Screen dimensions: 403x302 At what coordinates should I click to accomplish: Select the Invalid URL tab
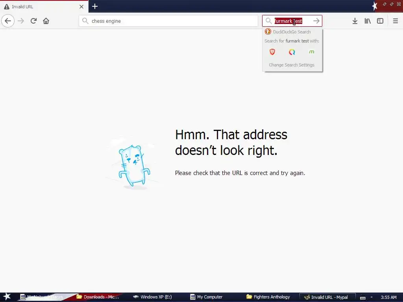click(44, 7)
